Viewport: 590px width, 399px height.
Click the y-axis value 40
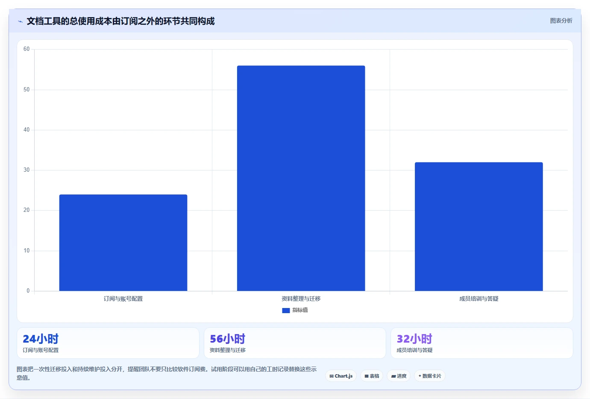[x=26, y=130]
